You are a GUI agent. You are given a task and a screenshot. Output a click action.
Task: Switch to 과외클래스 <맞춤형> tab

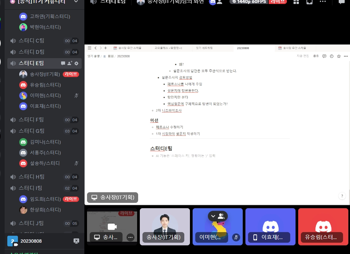[x=169, y=48]
